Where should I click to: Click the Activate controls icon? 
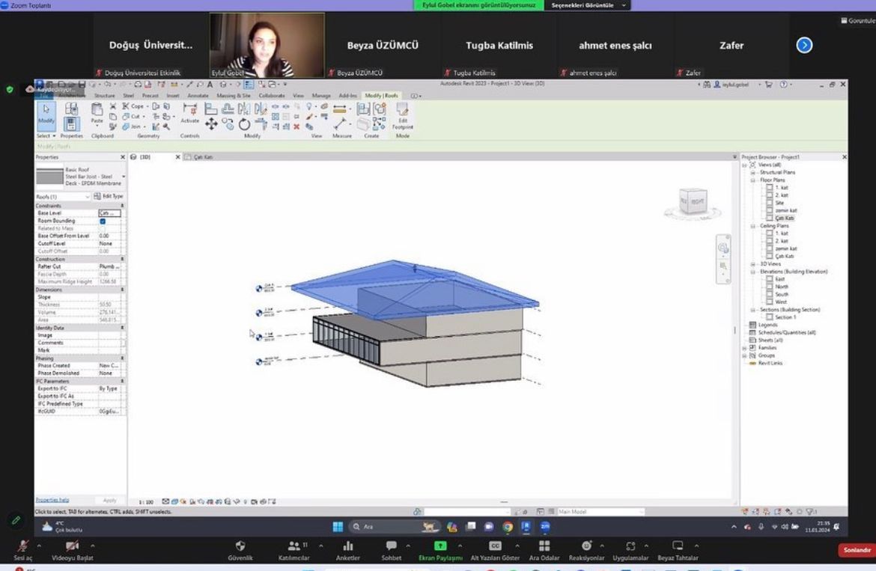[x=189, y=113]
